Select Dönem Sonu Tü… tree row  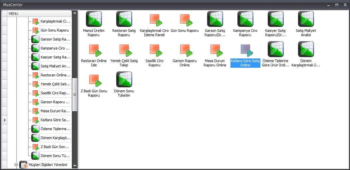tap(56, 156)
